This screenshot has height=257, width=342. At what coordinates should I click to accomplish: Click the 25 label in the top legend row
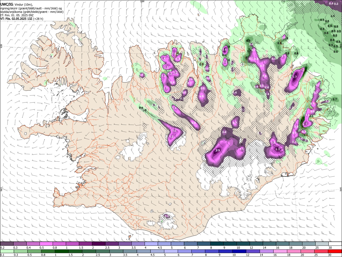(317, 248)
